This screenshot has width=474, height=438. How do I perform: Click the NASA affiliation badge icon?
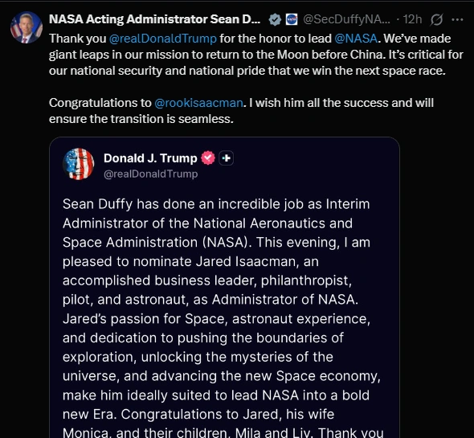tap(292, 19)
